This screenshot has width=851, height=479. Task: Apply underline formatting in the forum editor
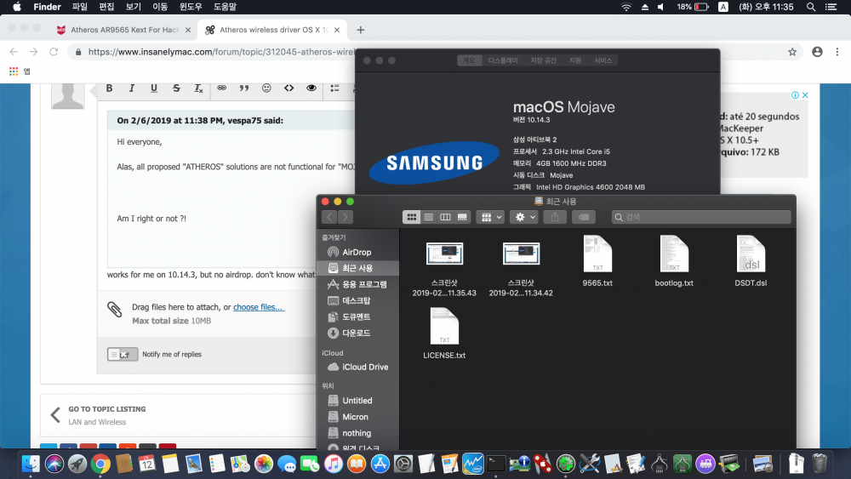154,88
